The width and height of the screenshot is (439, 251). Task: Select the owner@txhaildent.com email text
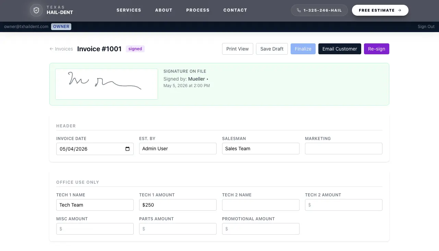pyautogui.click(x=26, y=27)
